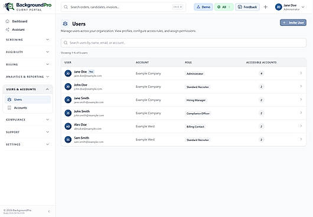The width and height of the screenshot is (313, 217).
Task: Click the ROLE column header
Action: (188, 63)
